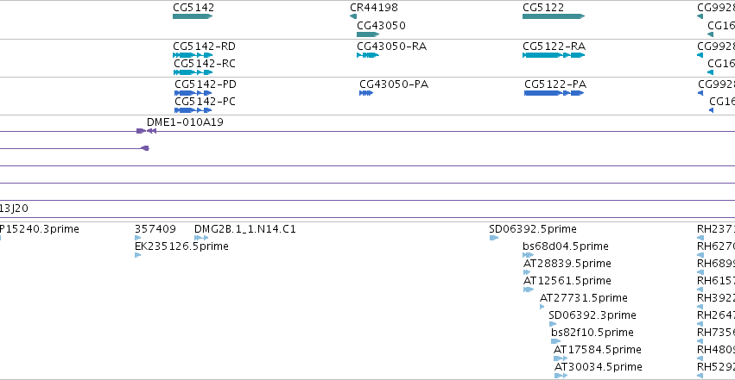Viewport: 735px width, 380px height.
Task: Click the CG5122-RA label text
Action: pyautogui.click(x=554, y=47)
